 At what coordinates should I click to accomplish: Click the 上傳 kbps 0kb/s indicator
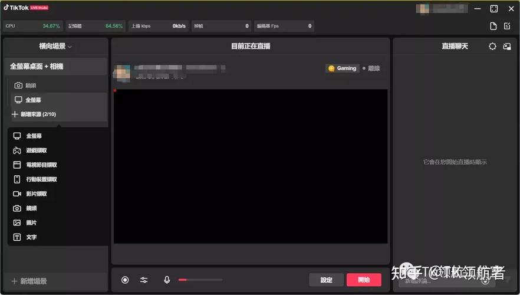[159, 26]
